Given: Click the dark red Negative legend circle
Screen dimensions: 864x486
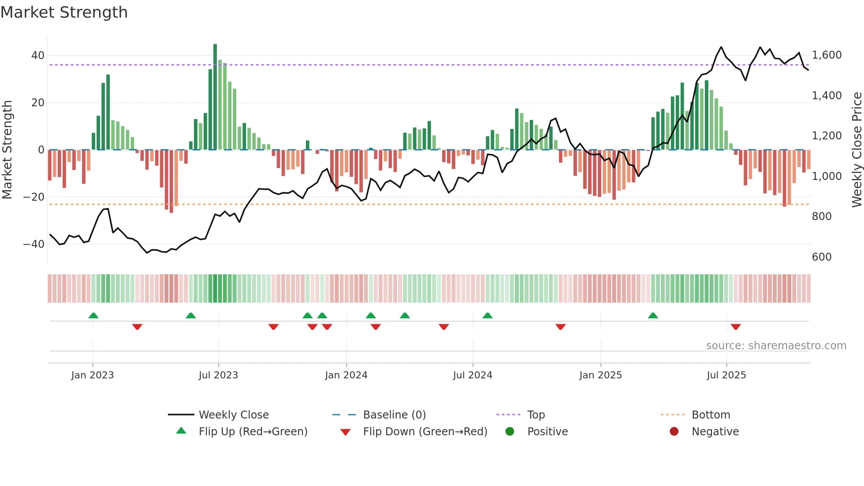Looking at the screenshot, I should click(674, 431).
